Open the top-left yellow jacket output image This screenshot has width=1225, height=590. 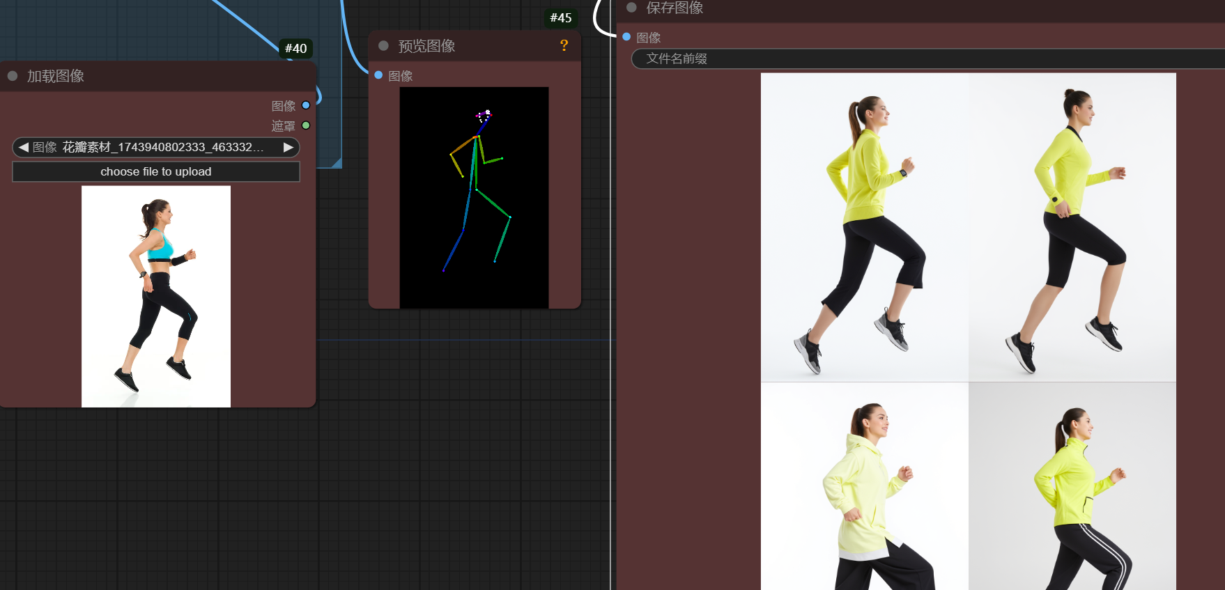point(865,227)
